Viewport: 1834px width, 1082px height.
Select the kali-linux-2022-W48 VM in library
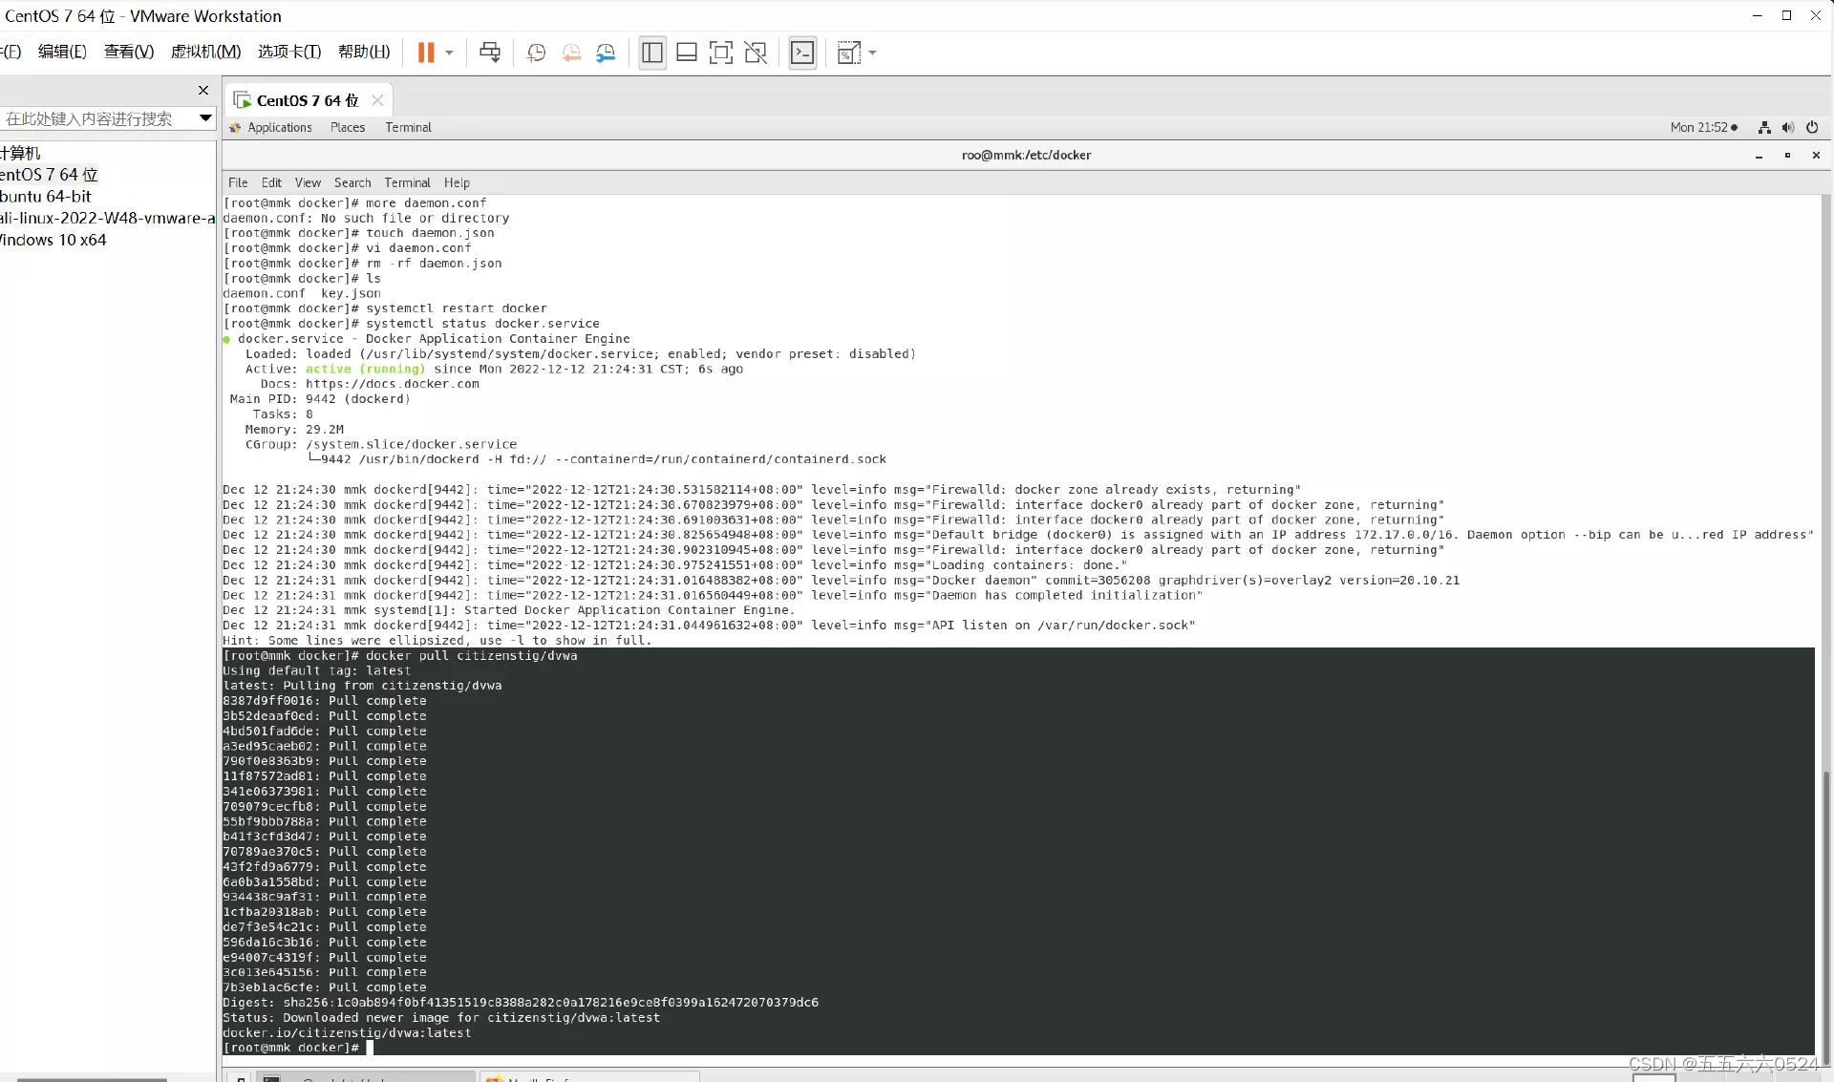tap(107, 219)
